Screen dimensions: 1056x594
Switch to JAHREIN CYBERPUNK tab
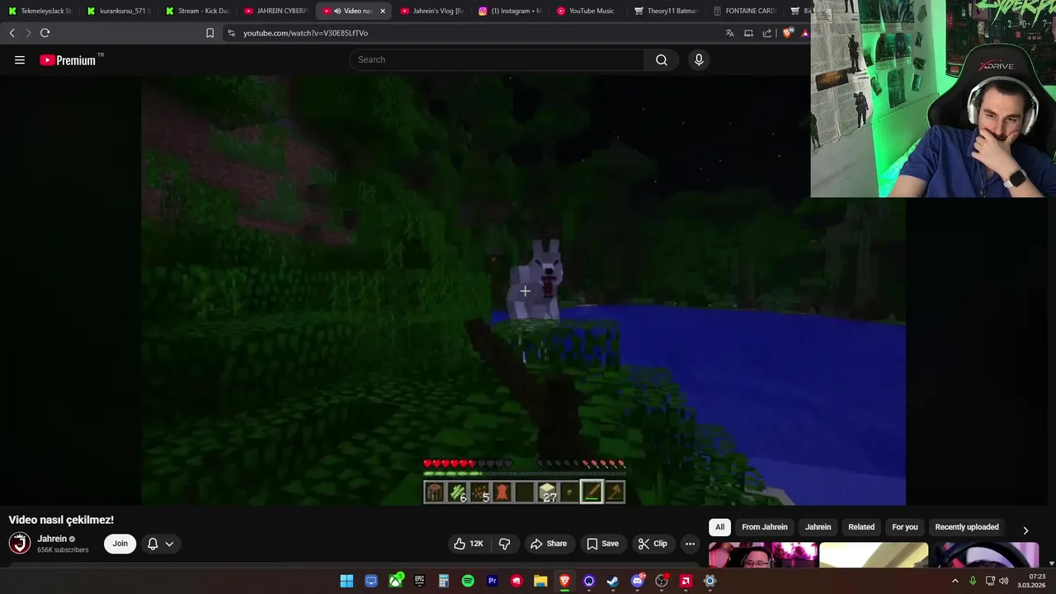[x=276, y=11]
